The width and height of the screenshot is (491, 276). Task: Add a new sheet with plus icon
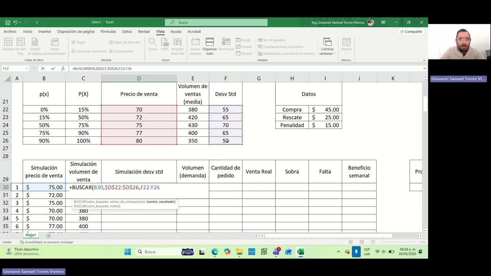tap(48, 235)
